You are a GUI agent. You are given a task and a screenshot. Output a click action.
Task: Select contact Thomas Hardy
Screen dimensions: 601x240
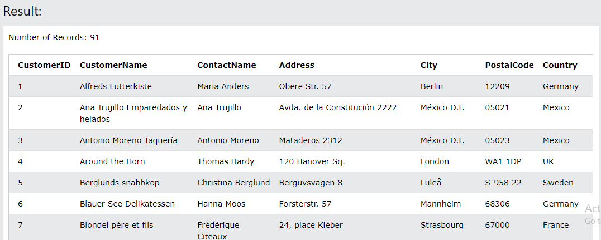[226, 161]
